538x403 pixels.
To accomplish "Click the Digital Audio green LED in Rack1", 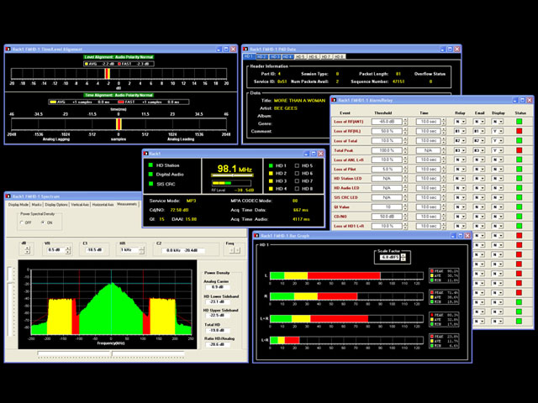I will [x=150, y=174].
